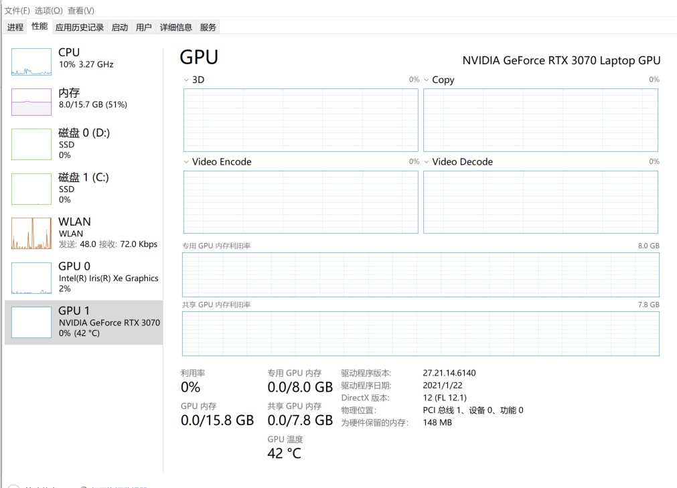The height and width of the screenshot is (488, 677).
Task: Switch to the 服务 tab
Action: [208, 27]
